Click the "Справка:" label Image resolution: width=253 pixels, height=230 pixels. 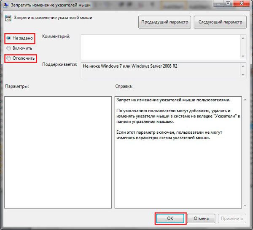tap(124, 86)
